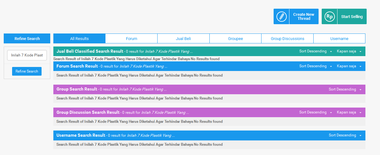Click the Refine Search header bar
The height and width of the screenshot is (155, 380).
(27, 38)
